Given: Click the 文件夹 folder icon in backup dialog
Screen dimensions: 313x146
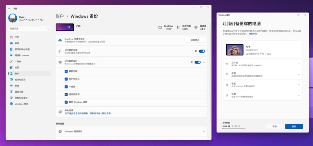Looking at the screenshot, I should [227, 64].
